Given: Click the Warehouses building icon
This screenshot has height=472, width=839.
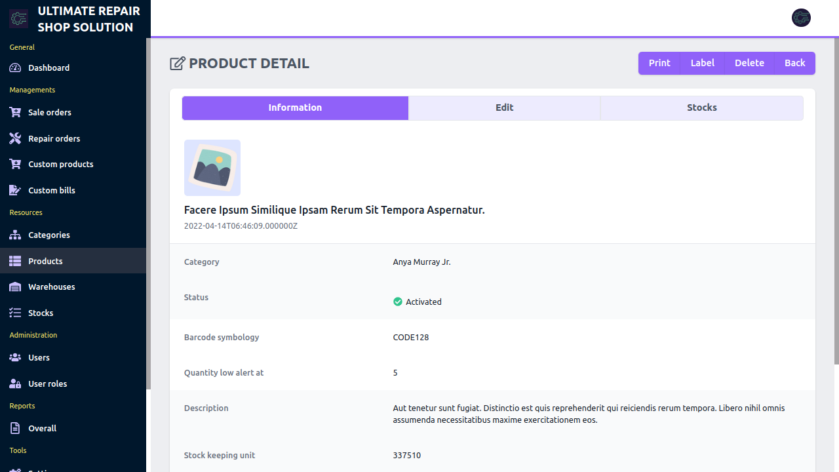Looking at the screenshot, I should tap(15, 286).
